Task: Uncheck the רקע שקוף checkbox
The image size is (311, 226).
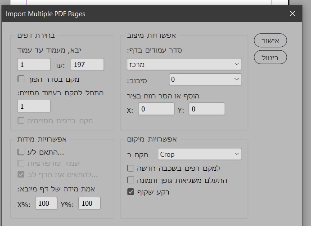Action: point(131,192)
